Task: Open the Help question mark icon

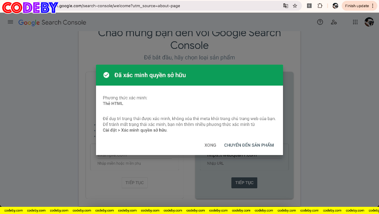Action: (320, 22)
